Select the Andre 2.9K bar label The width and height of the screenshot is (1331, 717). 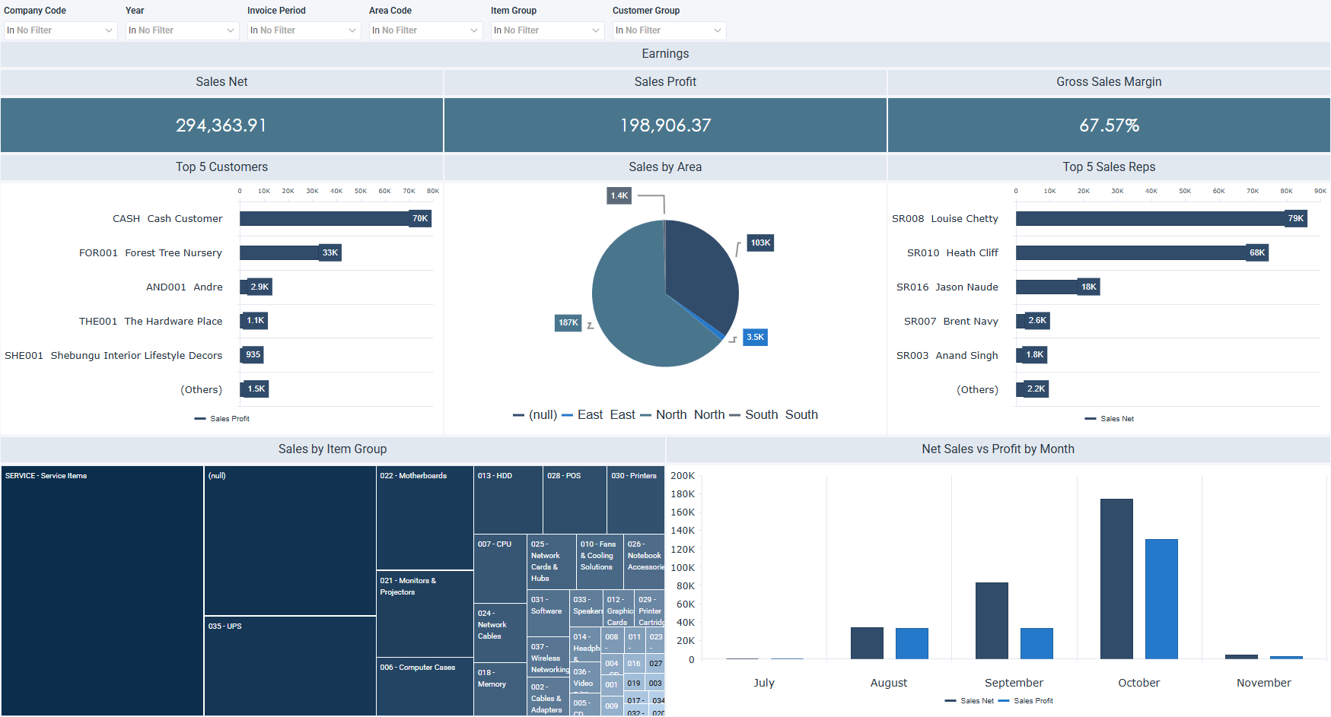coord(260,287)
